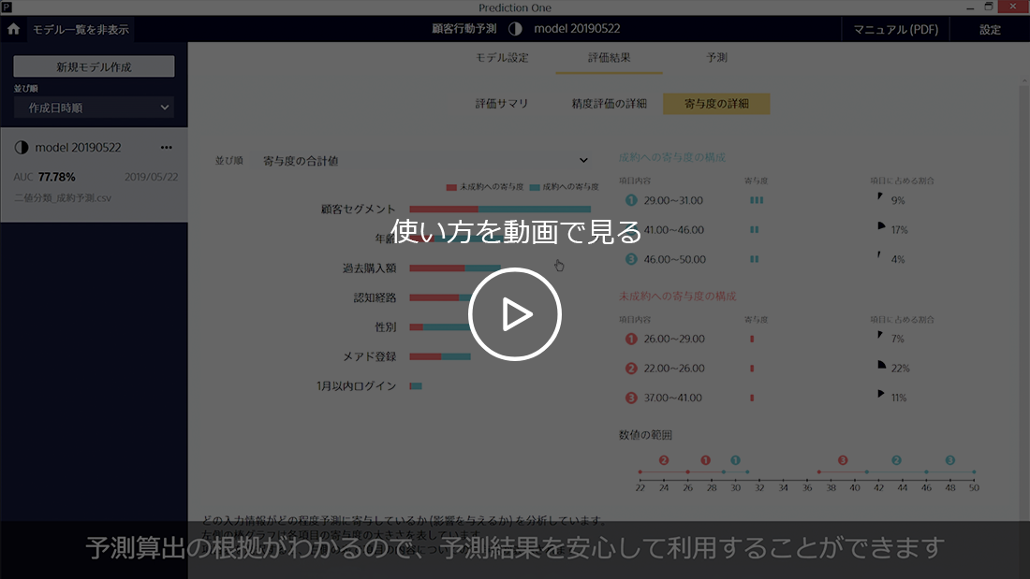This screenshot has width=1030, height=579.
Task: Select the 顧客セグメント contribution bar
Action: 500,210
